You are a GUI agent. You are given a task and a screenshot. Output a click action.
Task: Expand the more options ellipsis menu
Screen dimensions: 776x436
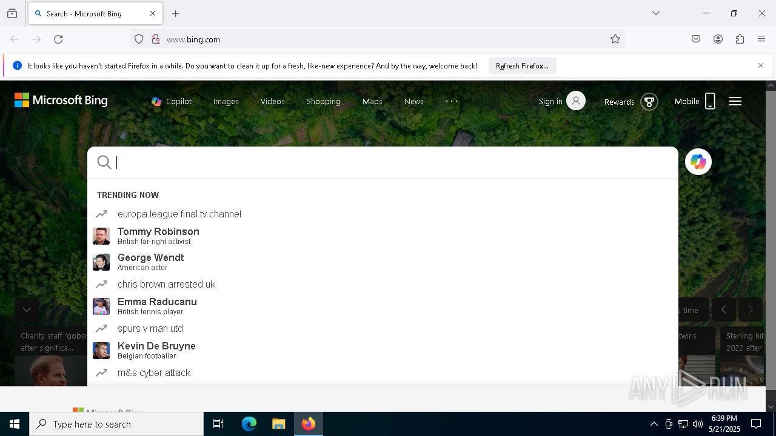452,101
